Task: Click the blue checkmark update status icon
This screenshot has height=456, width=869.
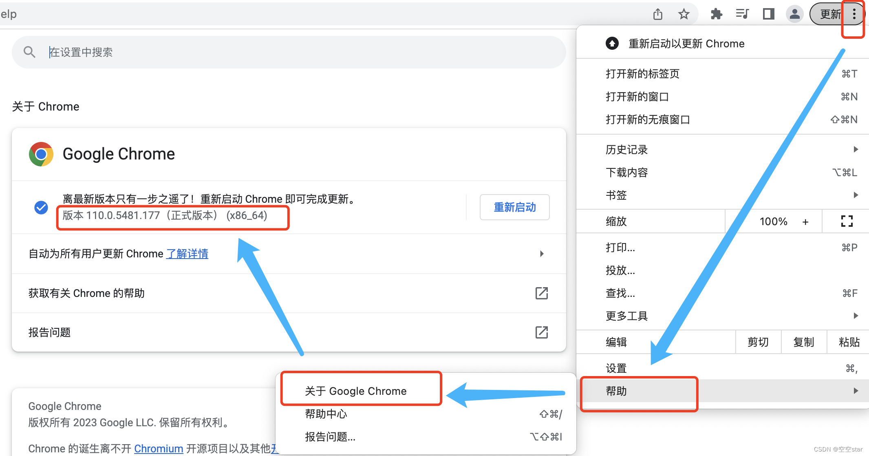Action: pyautogui.click(x=41, y=207)
